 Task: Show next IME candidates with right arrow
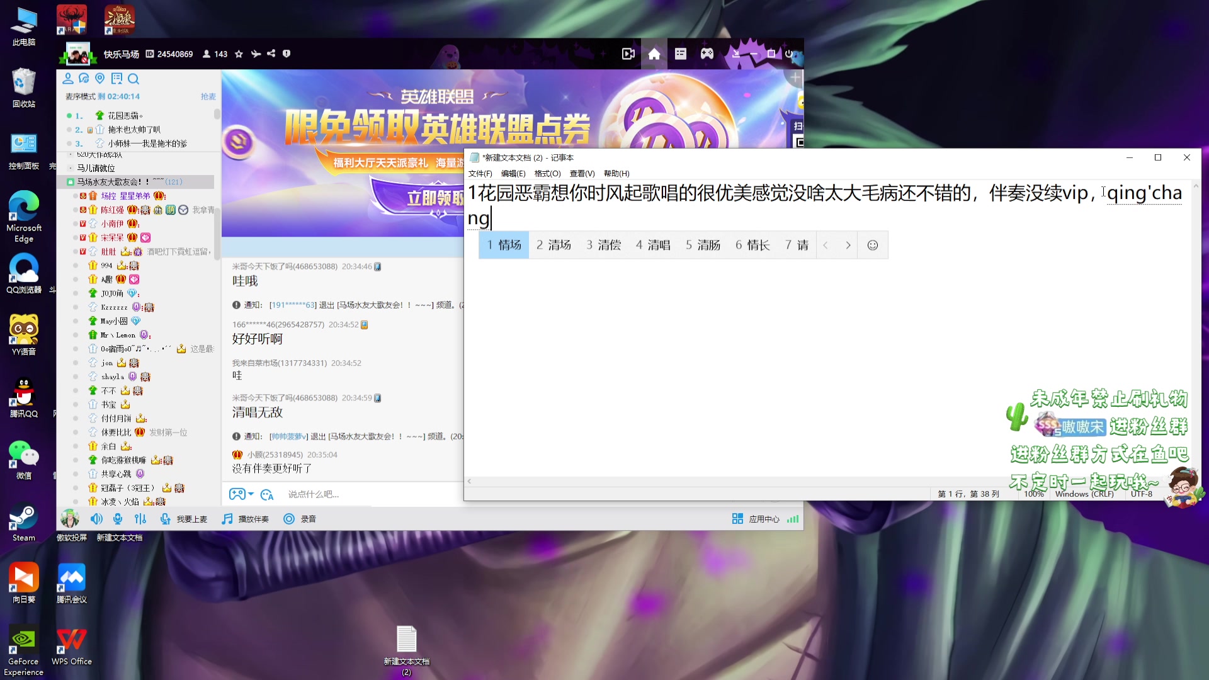[848, 245]
